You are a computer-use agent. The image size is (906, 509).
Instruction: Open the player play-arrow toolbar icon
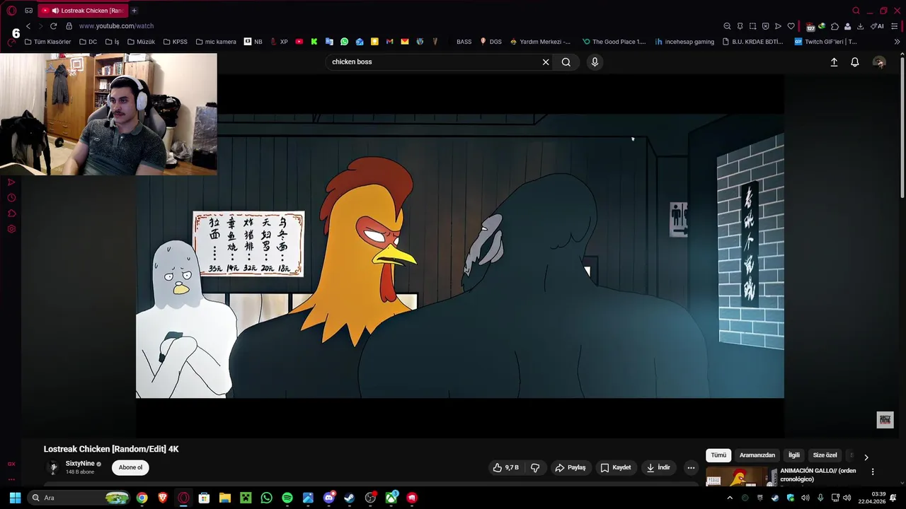point(778,26)
